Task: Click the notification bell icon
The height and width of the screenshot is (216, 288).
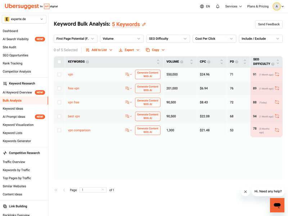Action: 217,6
